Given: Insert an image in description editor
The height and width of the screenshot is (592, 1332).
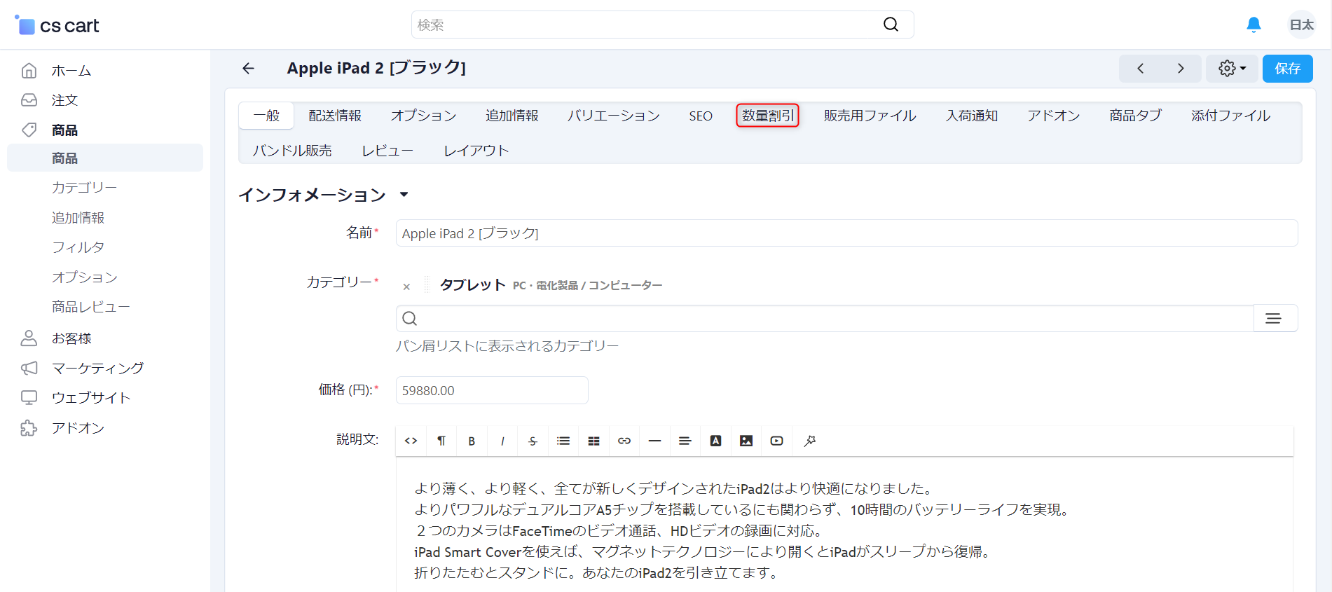Looking at the screenshot, I should pyautogui.click(x=746, y=441).
